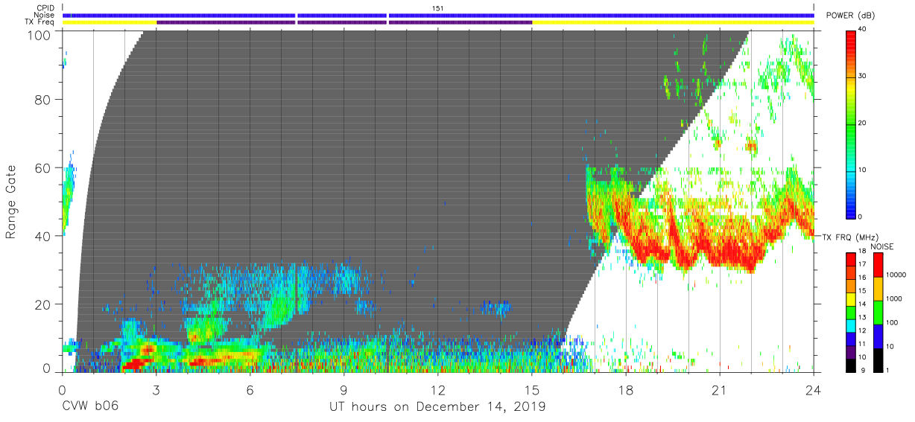The width and height of the screenshot is (915, 422).
Task: Click the x-axis tick label 18
Action: (x=626, y=389)
